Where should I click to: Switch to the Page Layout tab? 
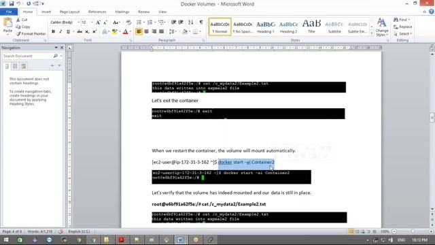pyautogui.click(x=69, y=12)
